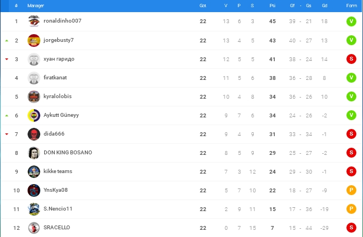Click green V form badge for ronaldinho007
The width and height of the screenshot is (363, 237).
351,21
